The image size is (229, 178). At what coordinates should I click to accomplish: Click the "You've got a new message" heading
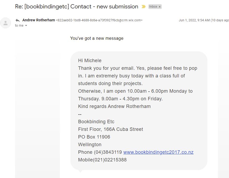97,38
